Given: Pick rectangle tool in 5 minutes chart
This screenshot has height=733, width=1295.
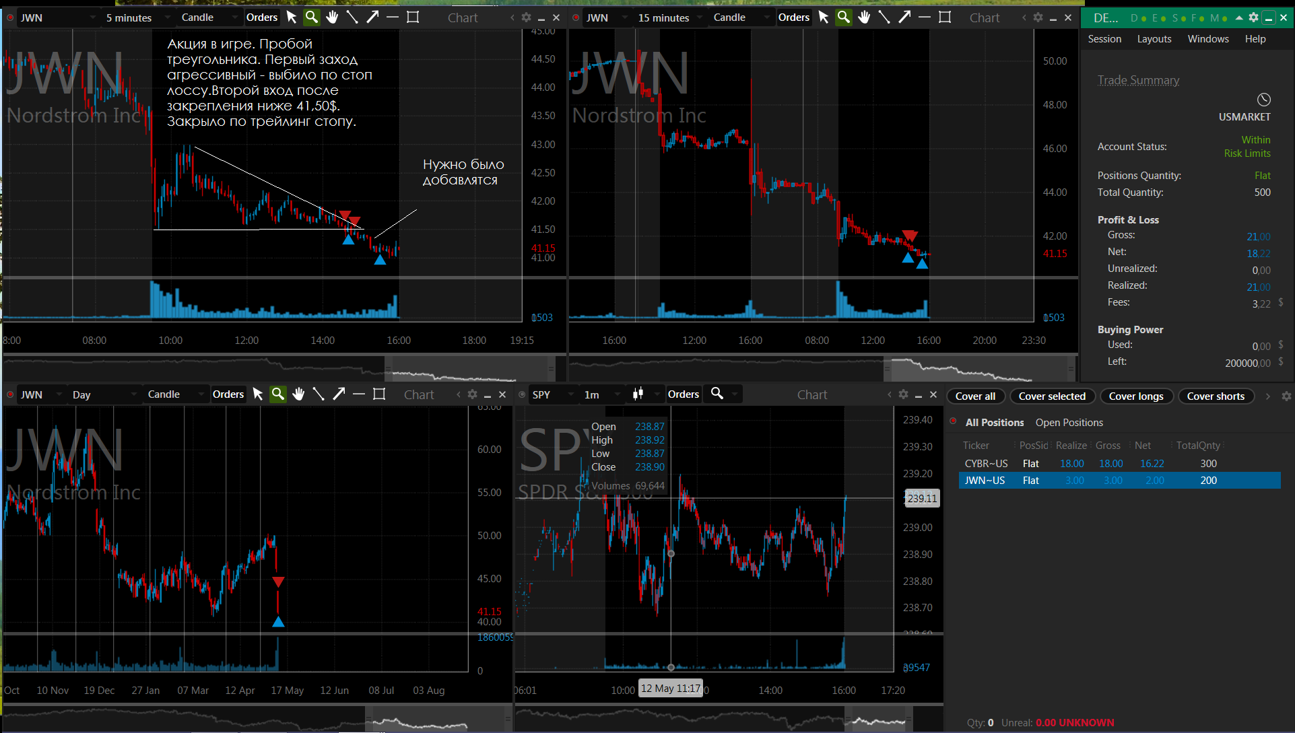Looking at the screenshot, I should click(x=413, y=18).
